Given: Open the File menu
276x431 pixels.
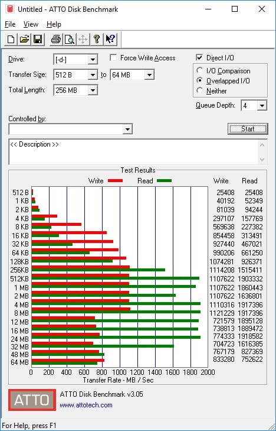Looking at the screenshot, I should click(x=10, y=24).
